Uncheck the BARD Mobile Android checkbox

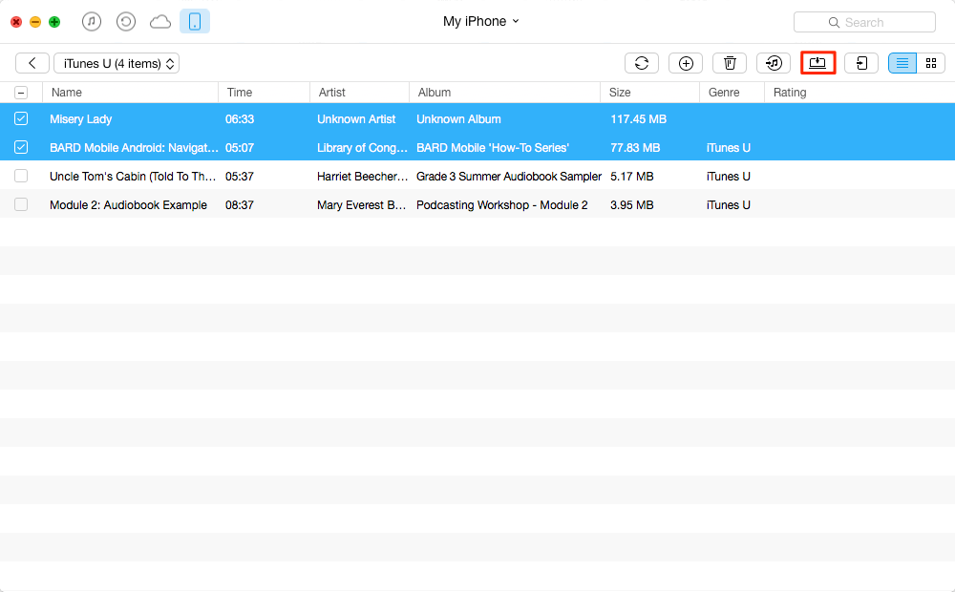click(21, 147)
